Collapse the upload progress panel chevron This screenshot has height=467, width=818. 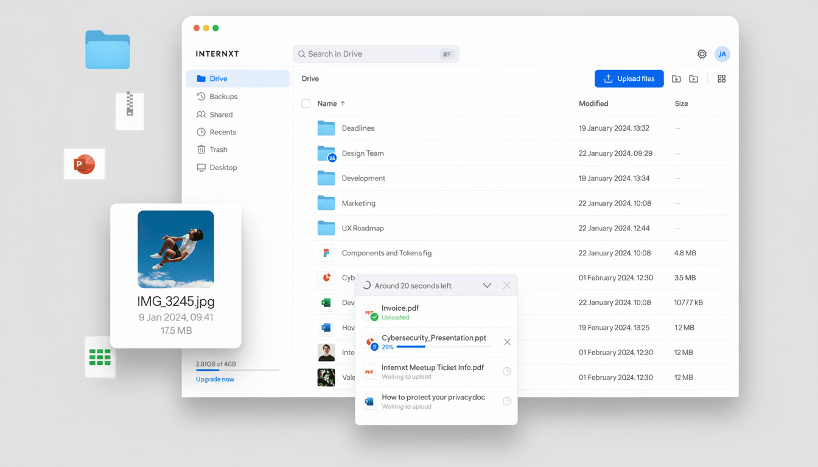tap(487, 285)
